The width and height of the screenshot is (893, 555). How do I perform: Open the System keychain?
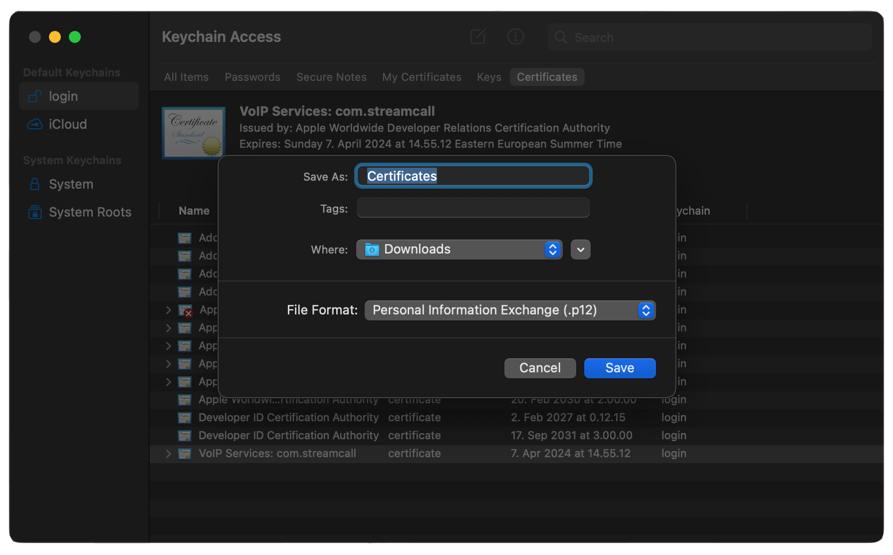point(79,184)
